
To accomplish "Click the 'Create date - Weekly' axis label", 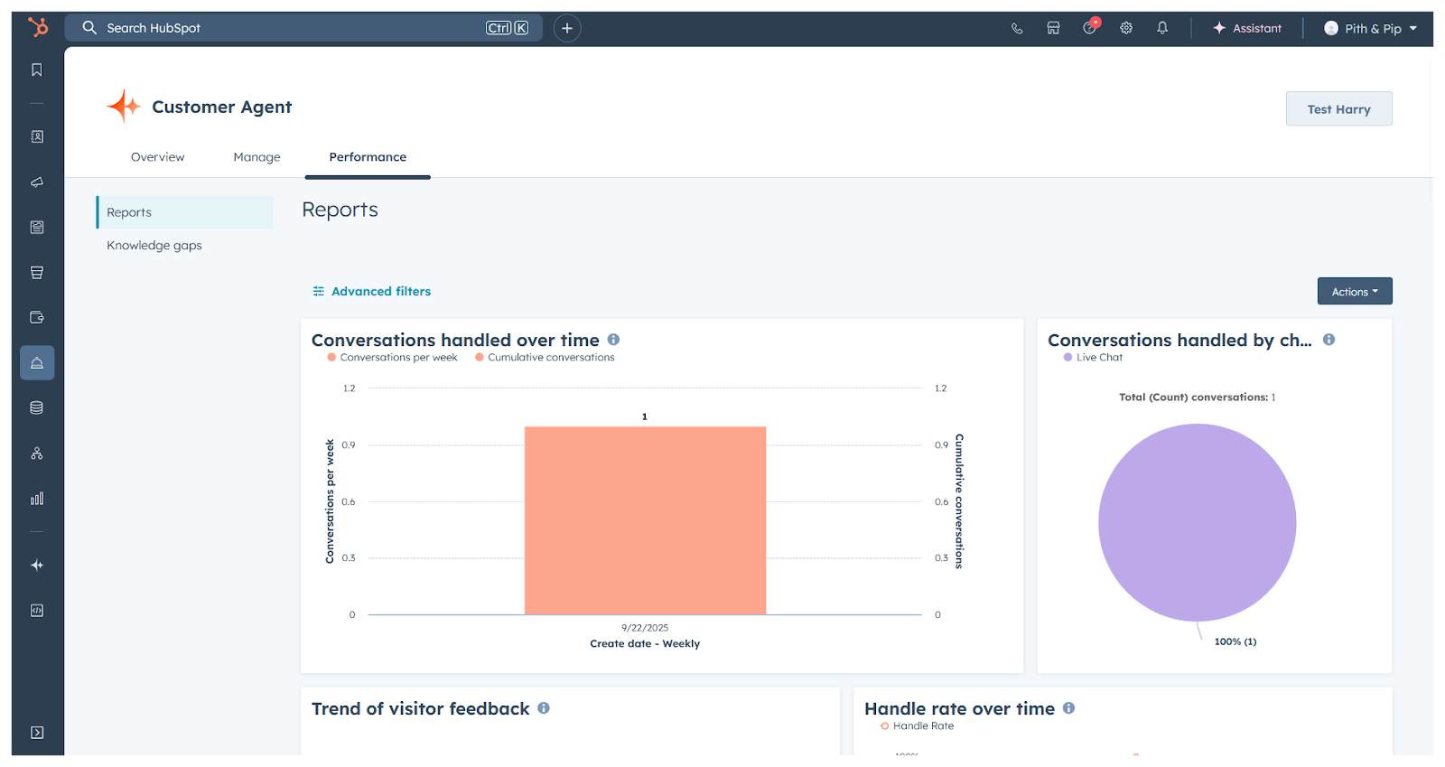I will 645,644.
